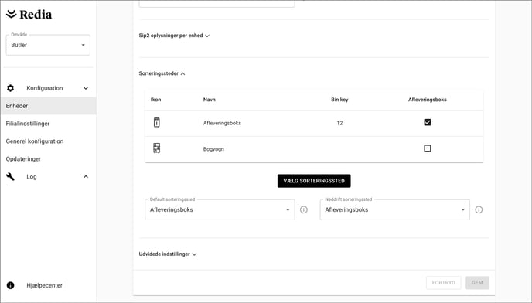Expand Udvidede indstillinger section
The width and height of the screenshot is (532, 303).
click(168, 254)
